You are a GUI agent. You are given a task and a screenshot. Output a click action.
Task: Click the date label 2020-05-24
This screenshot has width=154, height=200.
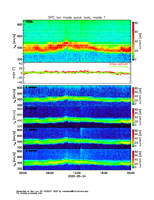(x=77, y=176)
